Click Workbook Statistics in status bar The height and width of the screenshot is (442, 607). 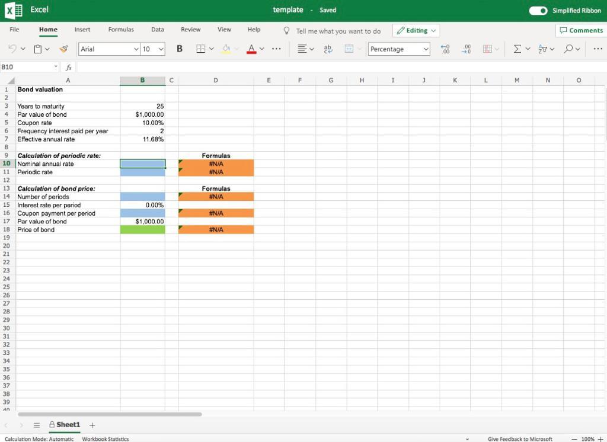[x=106, y=439]
